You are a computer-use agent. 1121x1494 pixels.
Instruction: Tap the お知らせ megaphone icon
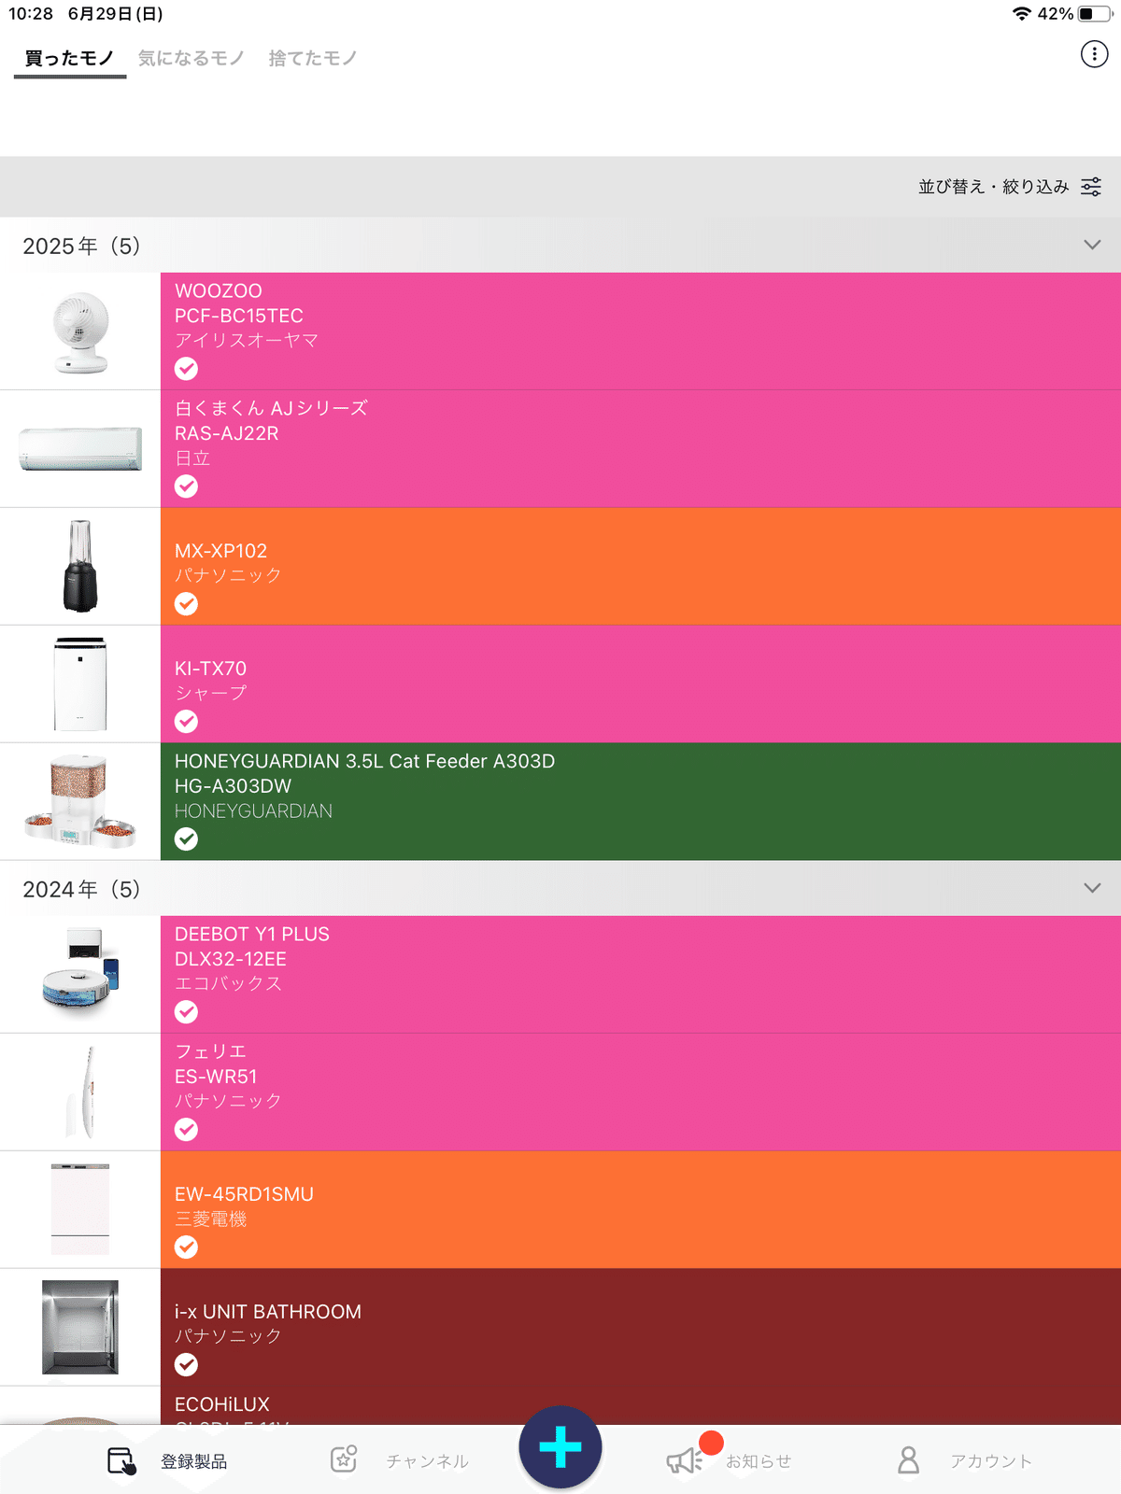pyautogui.click(x=684, y=1460)
